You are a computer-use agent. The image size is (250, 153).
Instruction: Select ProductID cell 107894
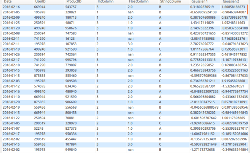pyautogui.click(x=71, y=144)
